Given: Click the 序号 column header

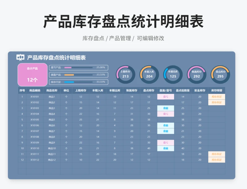Looking at the screenshot, I should [22, 90].
